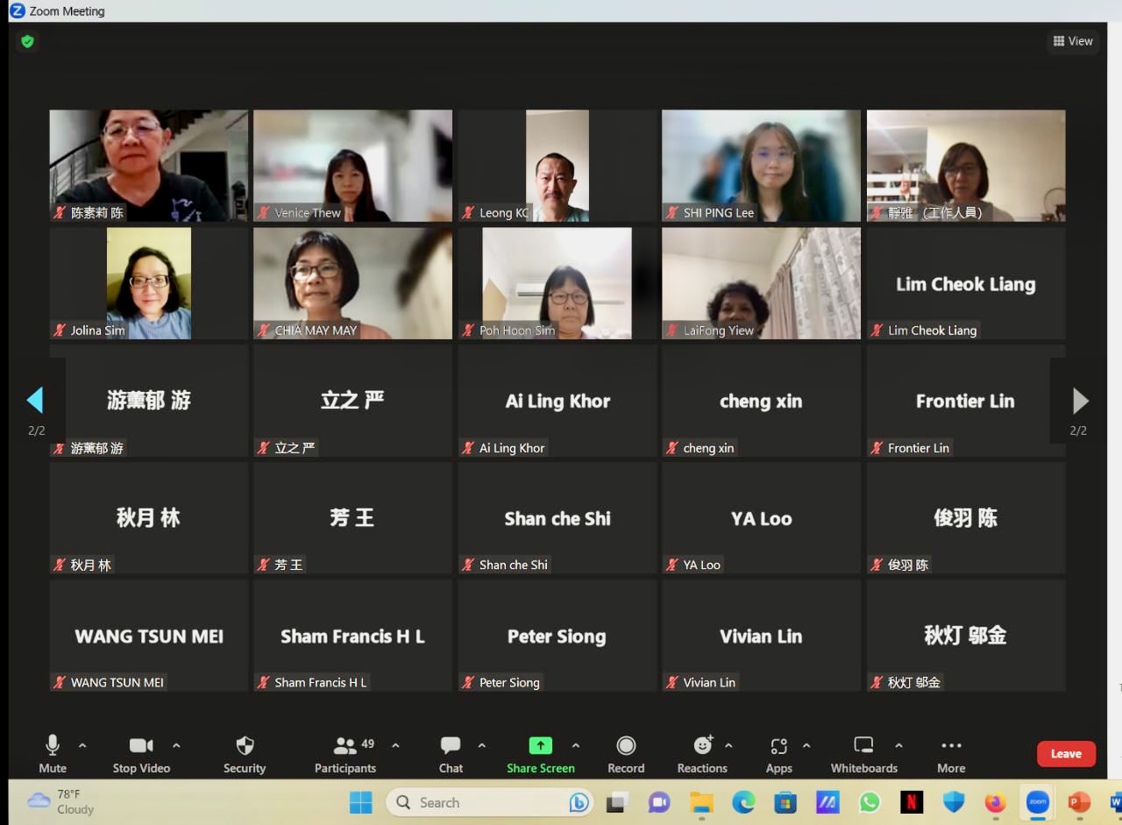This screenshot has height=825, width=1122.
Task: Click the red Leave button
Action: pyautogui.click(x=1066, y=754)
